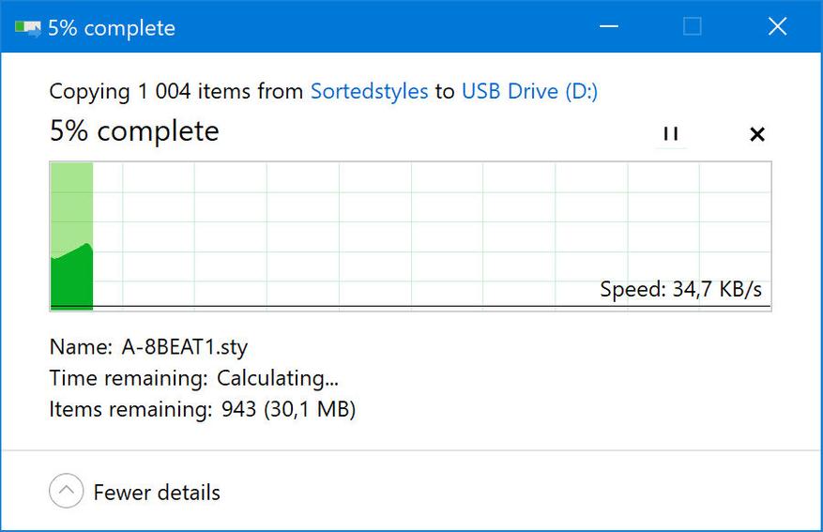
Task: Click the Speed: 34,7 KB/s readout
Action: 680,289
